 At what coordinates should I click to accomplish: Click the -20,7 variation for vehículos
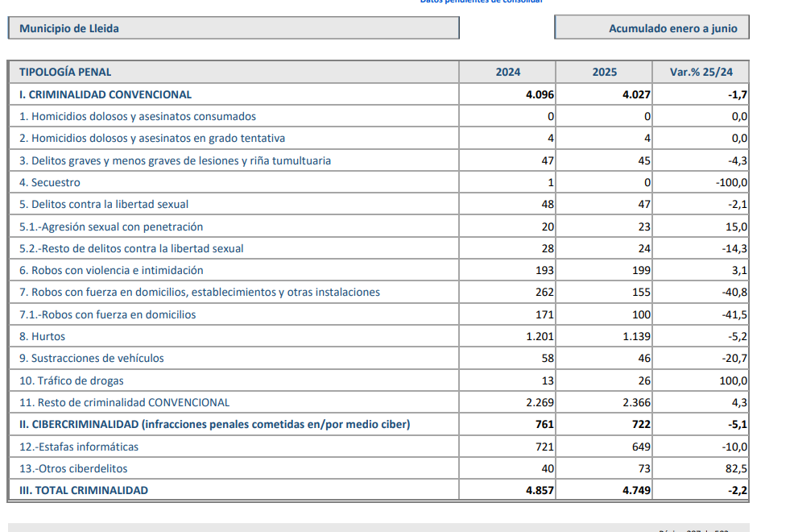click(x=734, y=358)
